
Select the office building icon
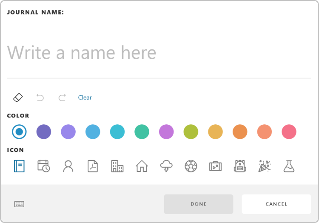click(117, 166)
